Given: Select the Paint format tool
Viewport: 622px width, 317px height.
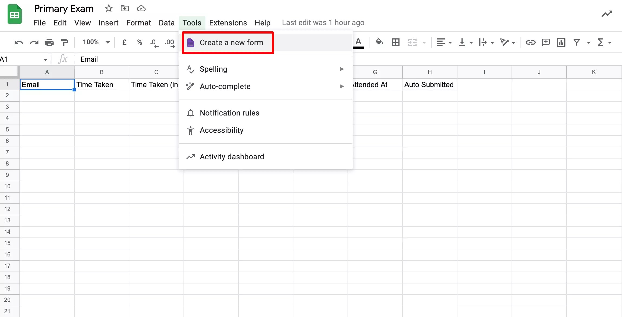Looking at the screenshot, I should [64, 42].
